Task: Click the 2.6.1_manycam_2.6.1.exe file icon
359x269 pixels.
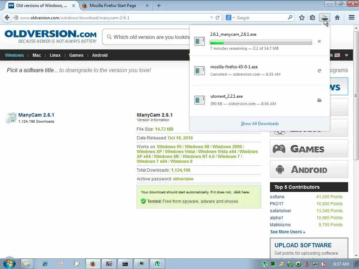Action: (x=199, y=41)
